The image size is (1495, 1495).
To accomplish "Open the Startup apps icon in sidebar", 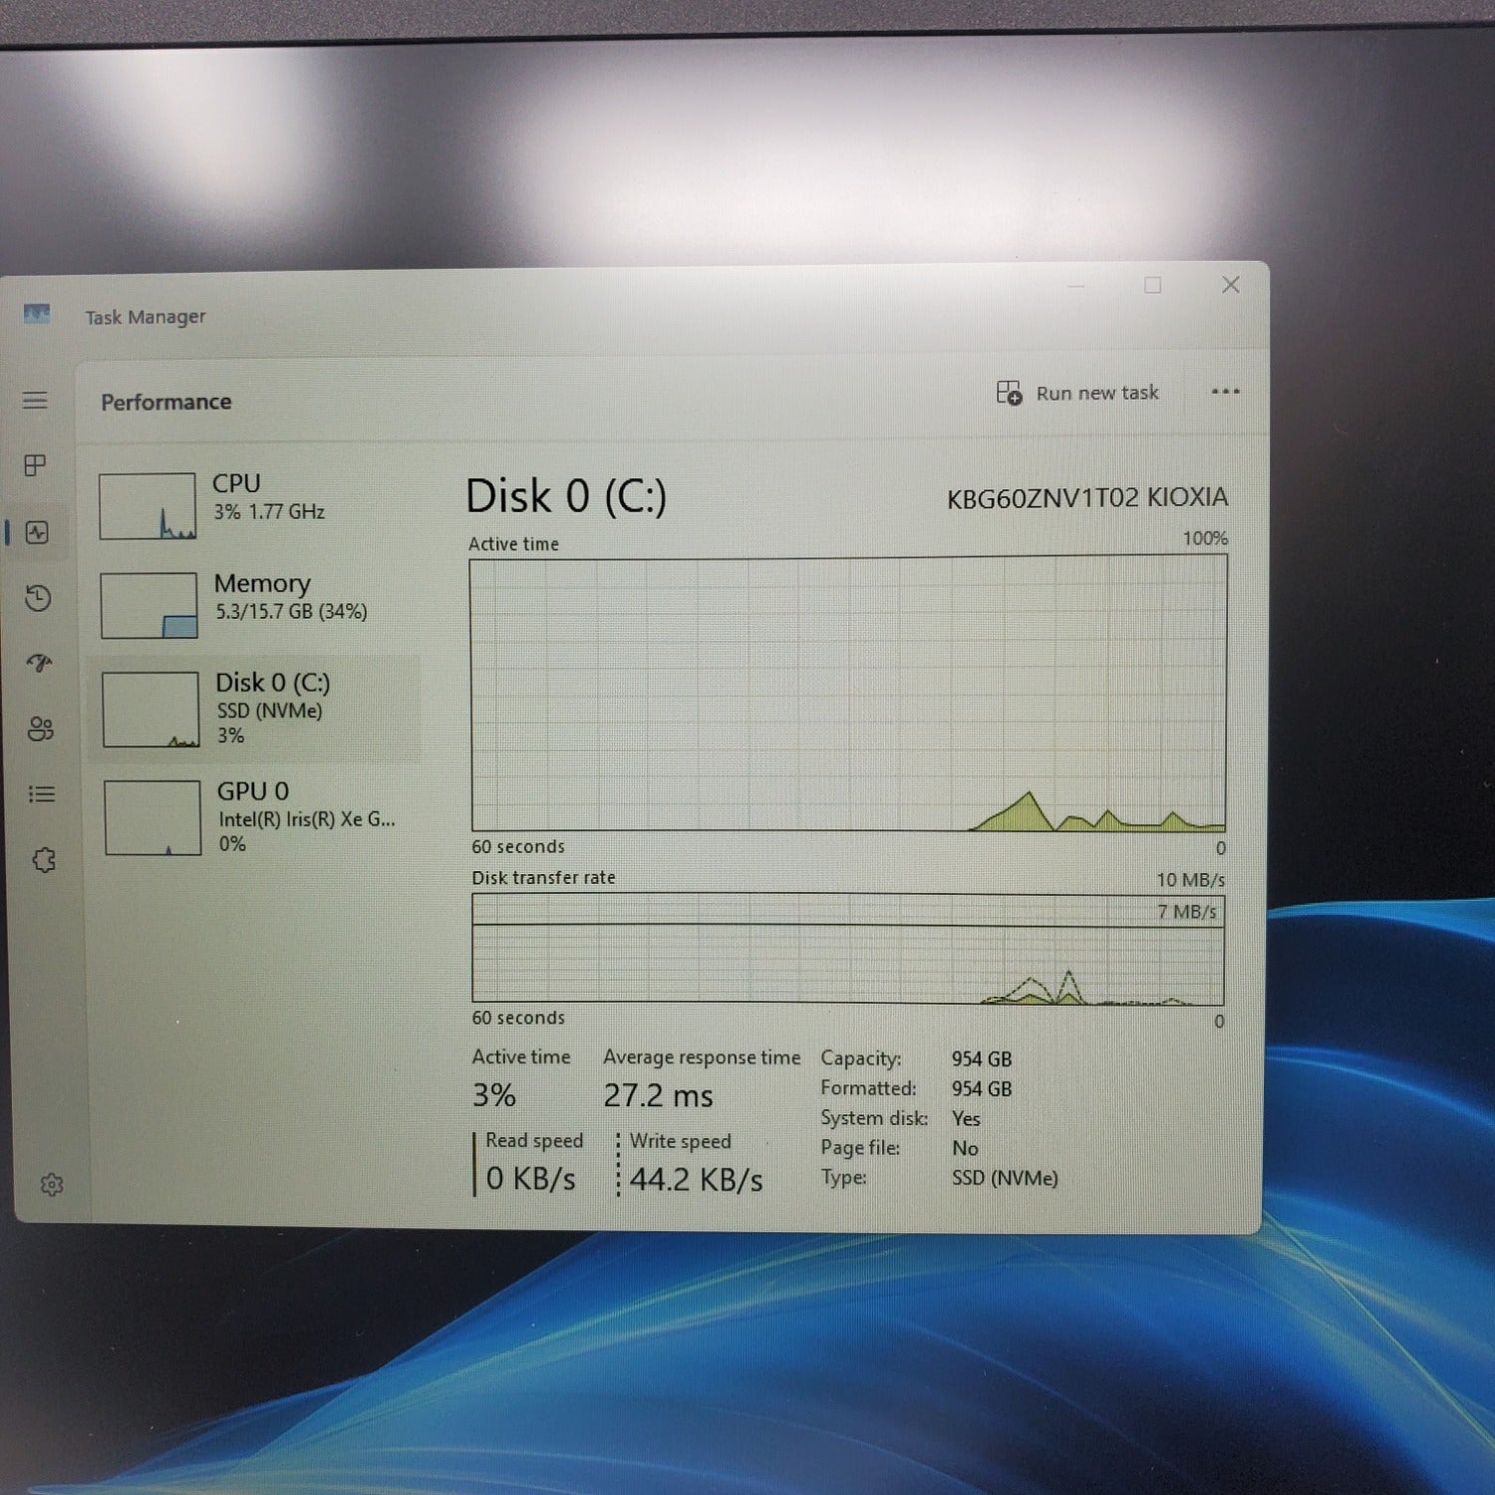I will 40,663.
